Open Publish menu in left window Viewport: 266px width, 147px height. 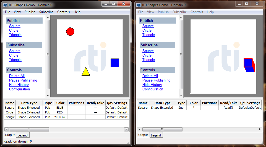click(x=30, y=12)
